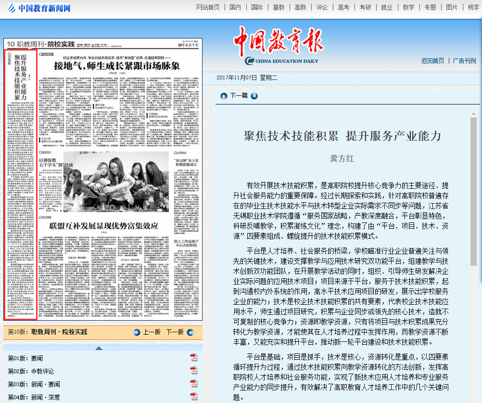The image size is (482, 403).
Task: Download PDF of 第03版 新闻·要闻
Action: pyautogui.click(x=194, y=384)
